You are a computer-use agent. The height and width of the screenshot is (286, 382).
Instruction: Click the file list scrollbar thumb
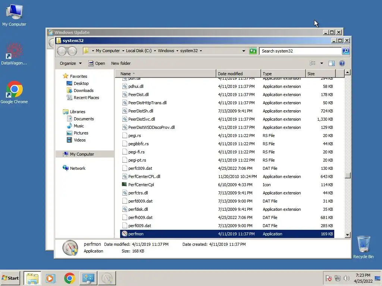pos(348,175)
